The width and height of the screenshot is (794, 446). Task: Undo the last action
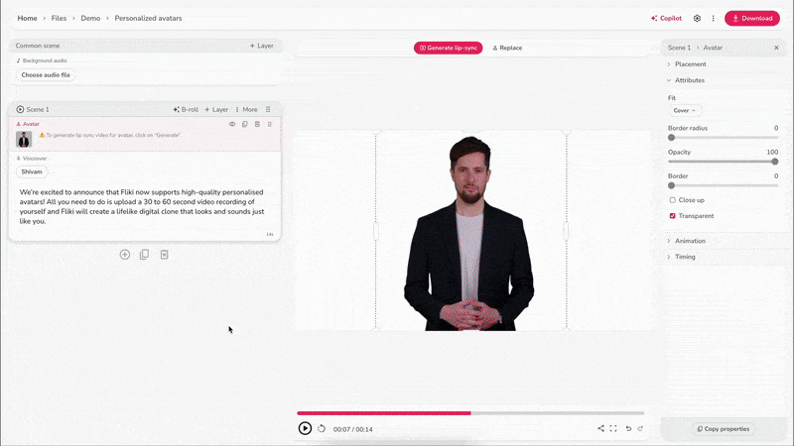point(628,428)
